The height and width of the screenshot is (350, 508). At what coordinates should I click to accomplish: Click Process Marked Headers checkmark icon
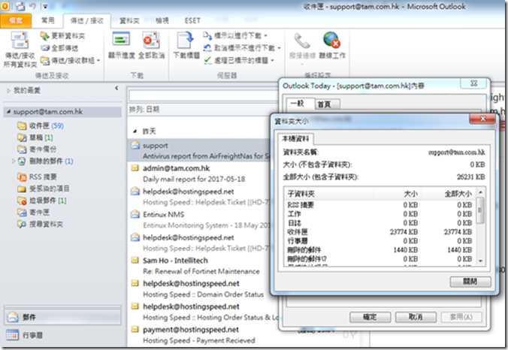point(207,60)
